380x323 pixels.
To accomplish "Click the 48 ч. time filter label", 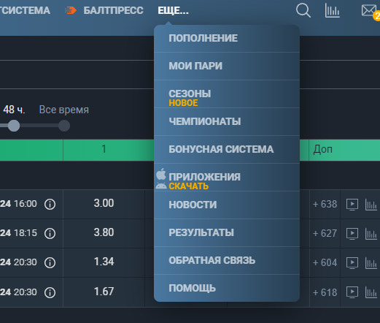I will click(14, 110).
